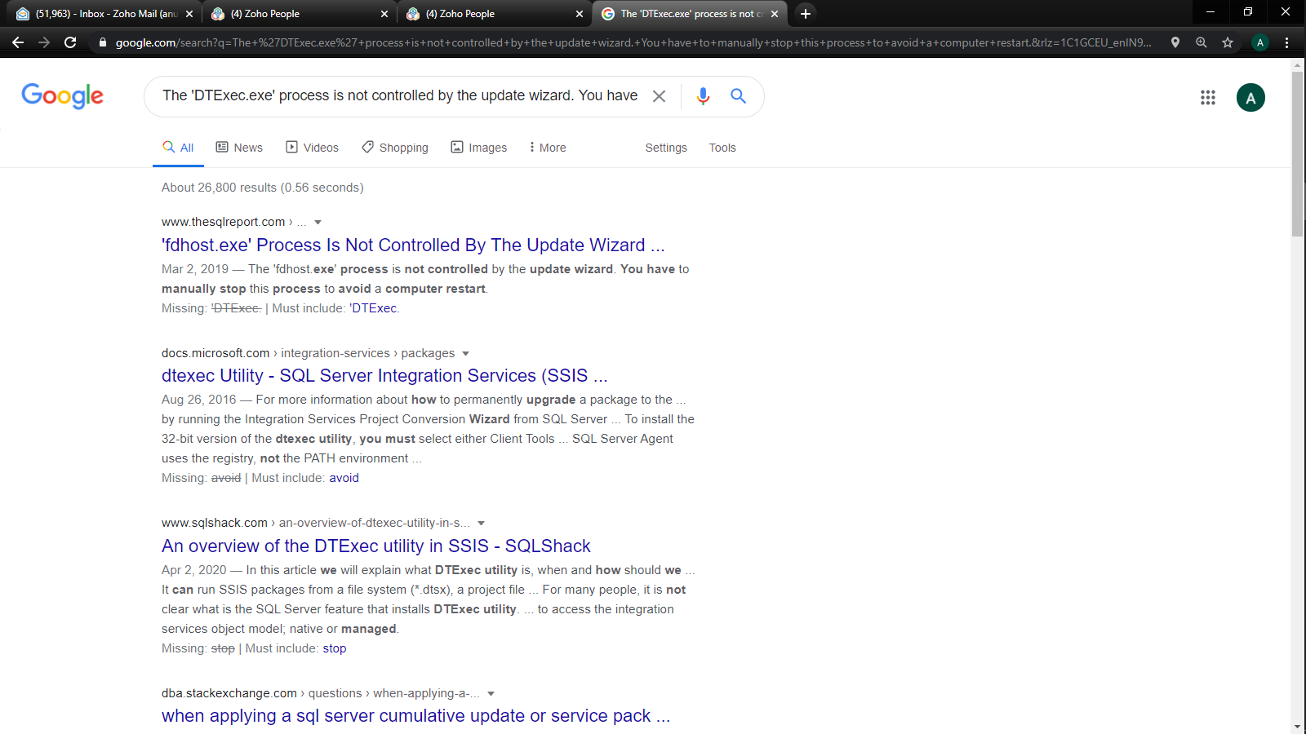This screenshot has height=734, width=1306.
Task: Open the News results tab
Action: [239, 148]
